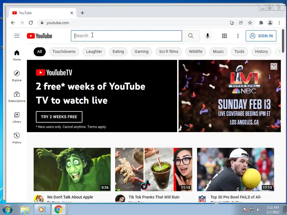Click the SIGN IN button
This screenshot has height=215, width=287.
pos(261,36)
